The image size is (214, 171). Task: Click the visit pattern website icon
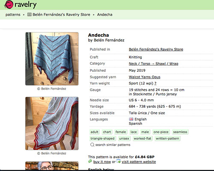pyautogui.click(x=119, y=161)
